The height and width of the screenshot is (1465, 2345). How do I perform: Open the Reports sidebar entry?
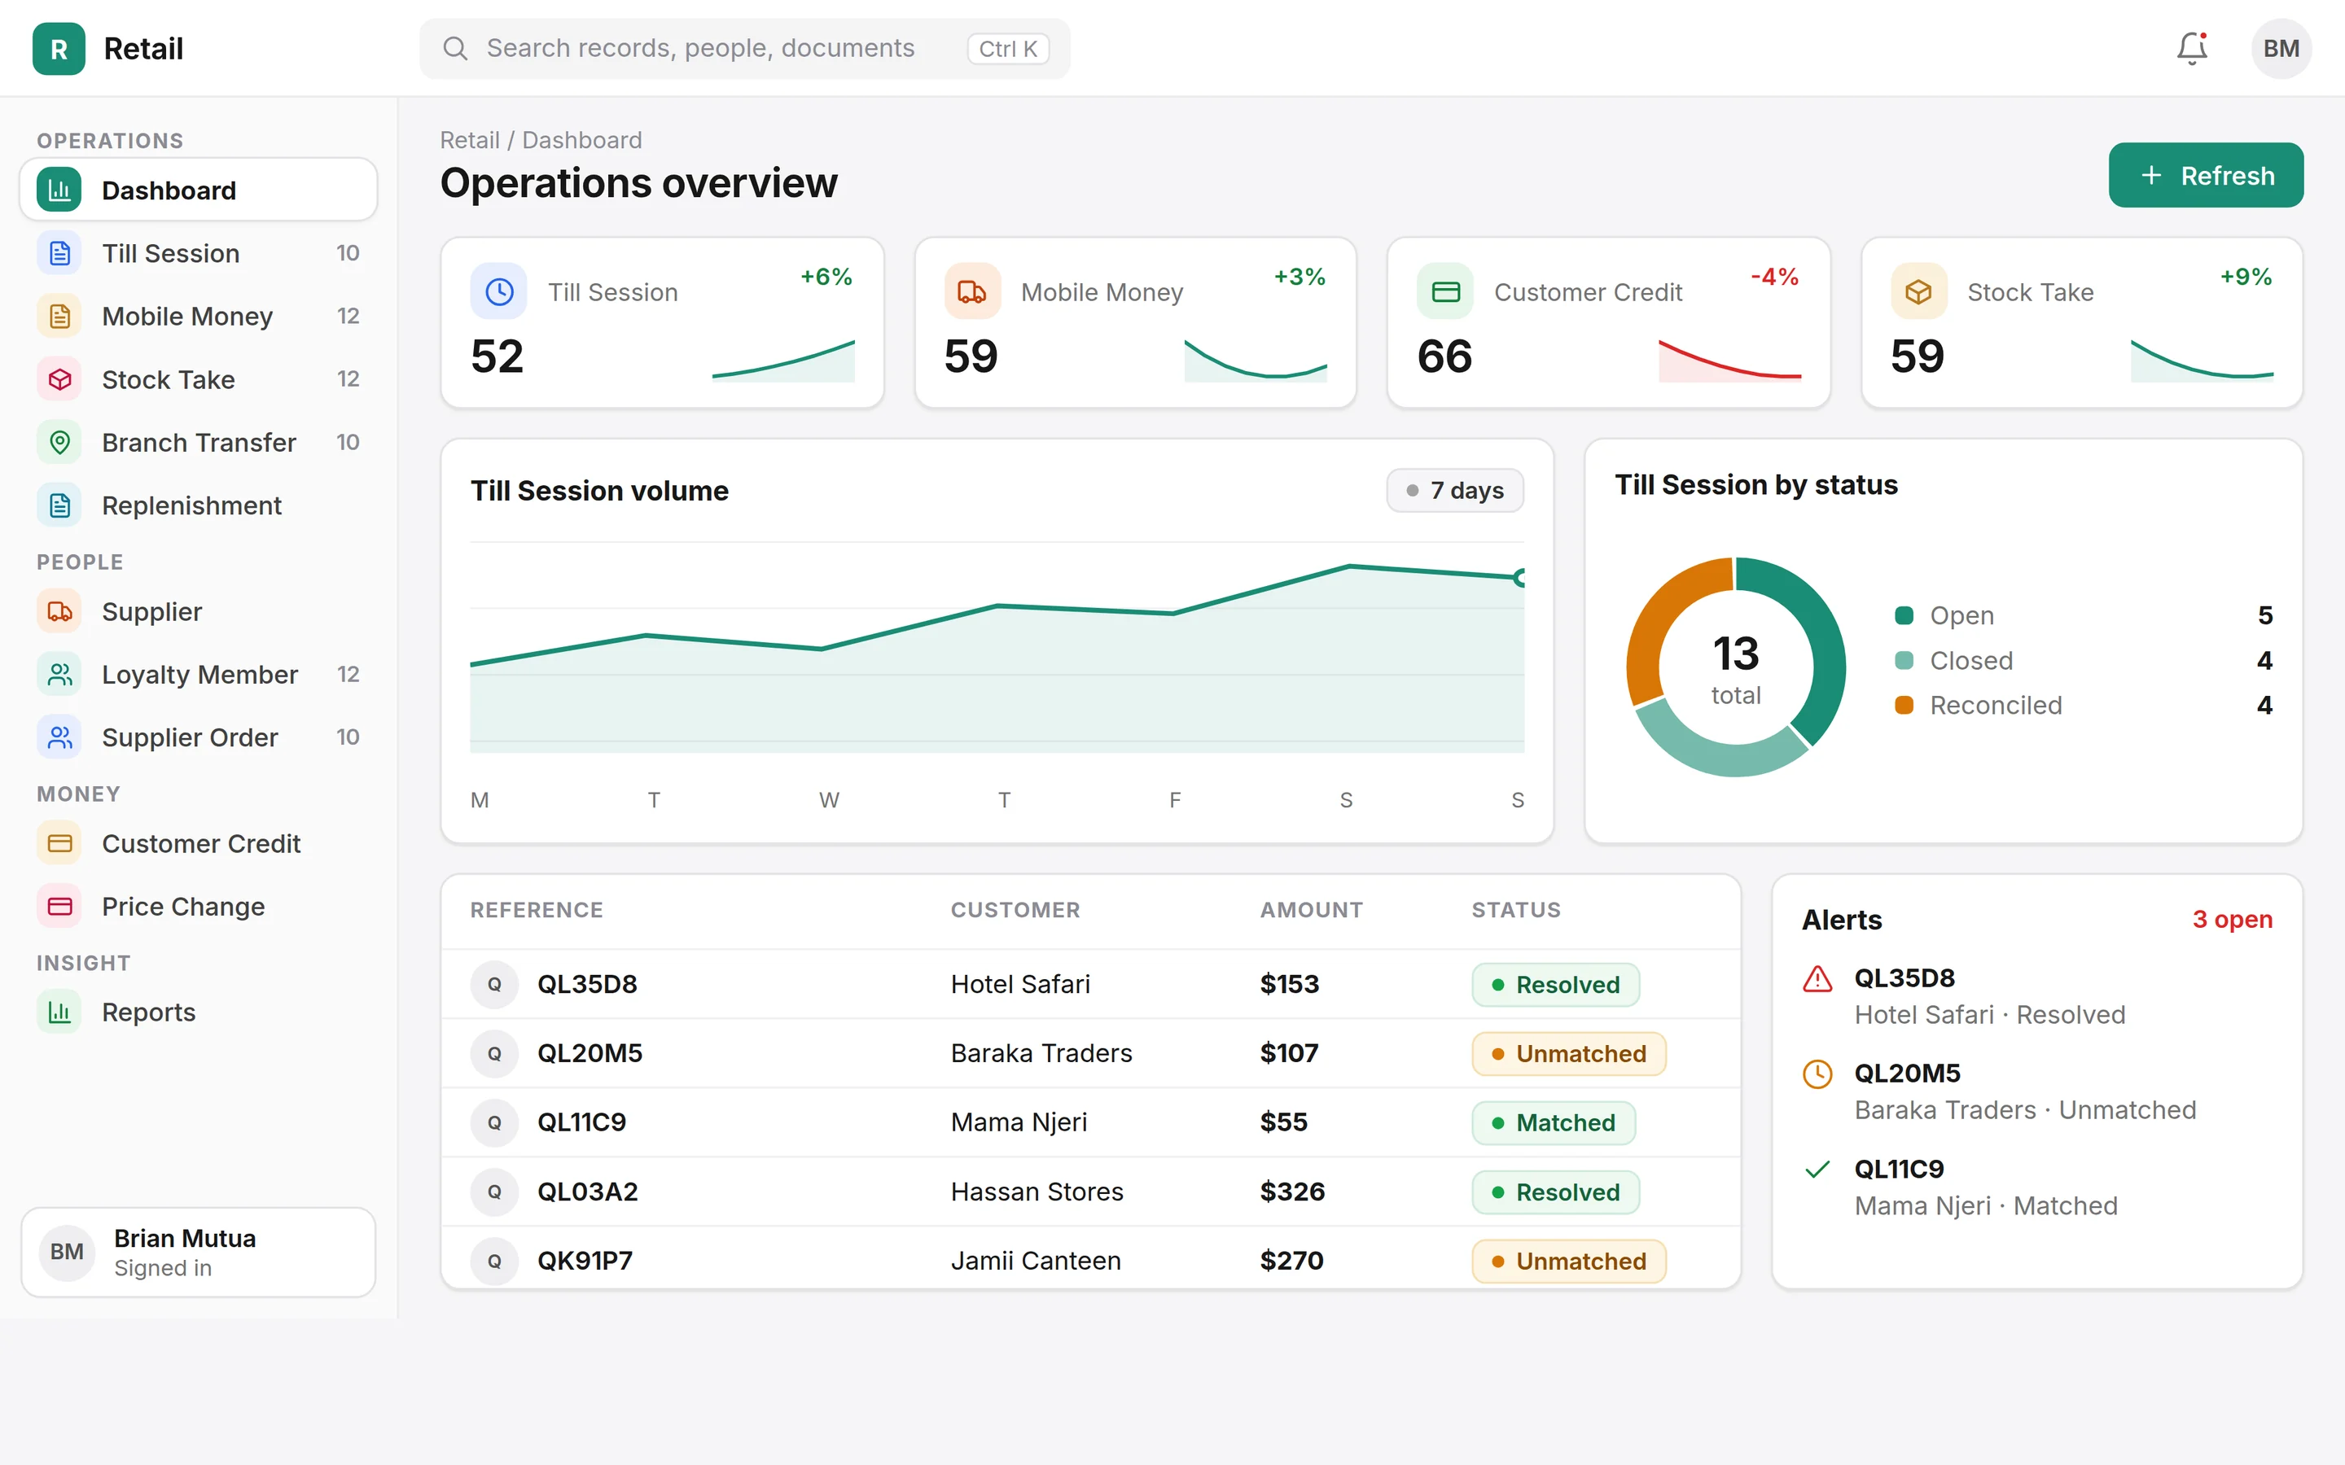(198, 1012)
